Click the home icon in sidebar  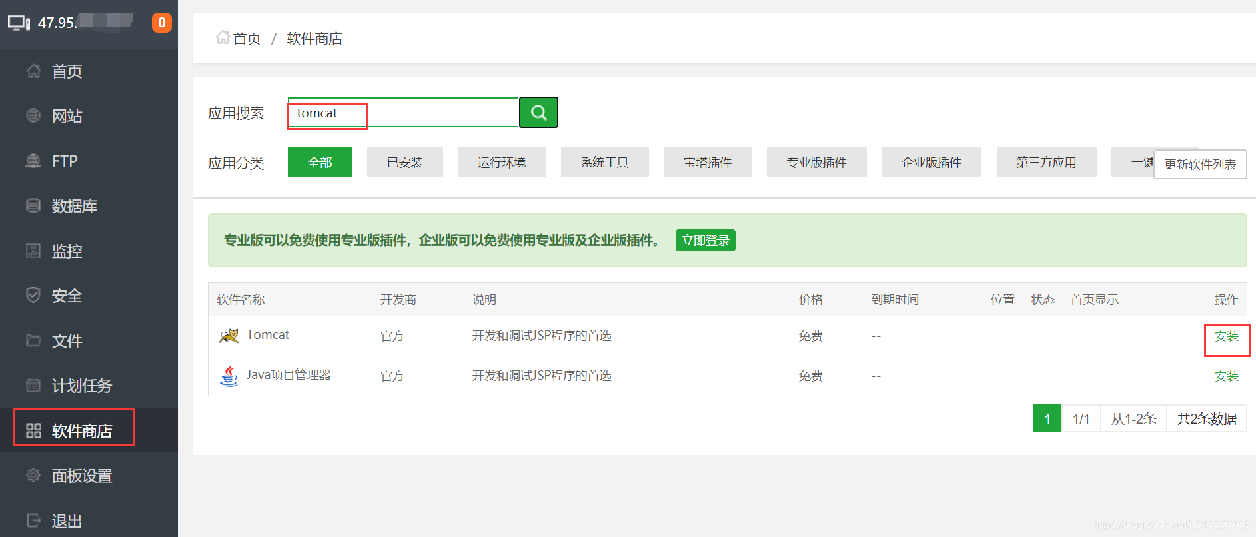tap(33, 71)
